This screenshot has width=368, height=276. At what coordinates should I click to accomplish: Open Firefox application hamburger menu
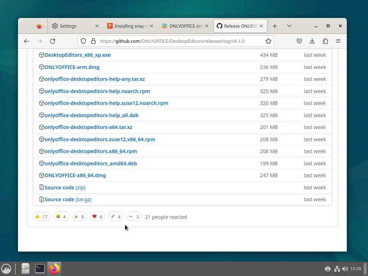click(x=338, y=41)
